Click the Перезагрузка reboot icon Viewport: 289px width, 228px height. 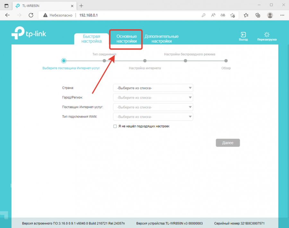click(267, 35)
